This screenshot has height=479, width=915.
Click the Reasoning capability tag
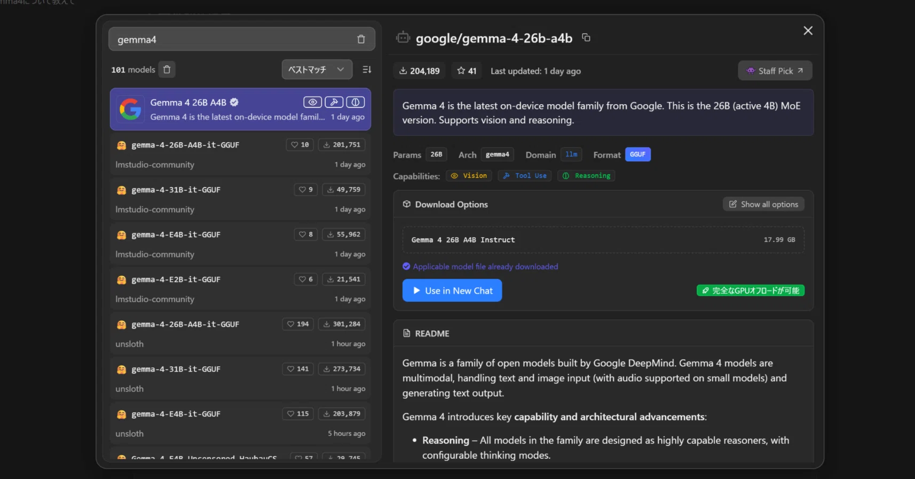coord(587,176)
